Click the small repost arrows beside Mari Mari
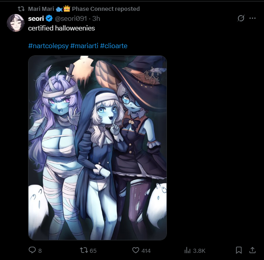This screenshot has height=260, width=264. [x=21, y=9]
